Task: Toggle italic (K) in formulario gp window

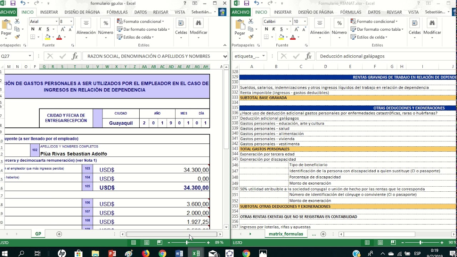Action: [x=40, y=29]
